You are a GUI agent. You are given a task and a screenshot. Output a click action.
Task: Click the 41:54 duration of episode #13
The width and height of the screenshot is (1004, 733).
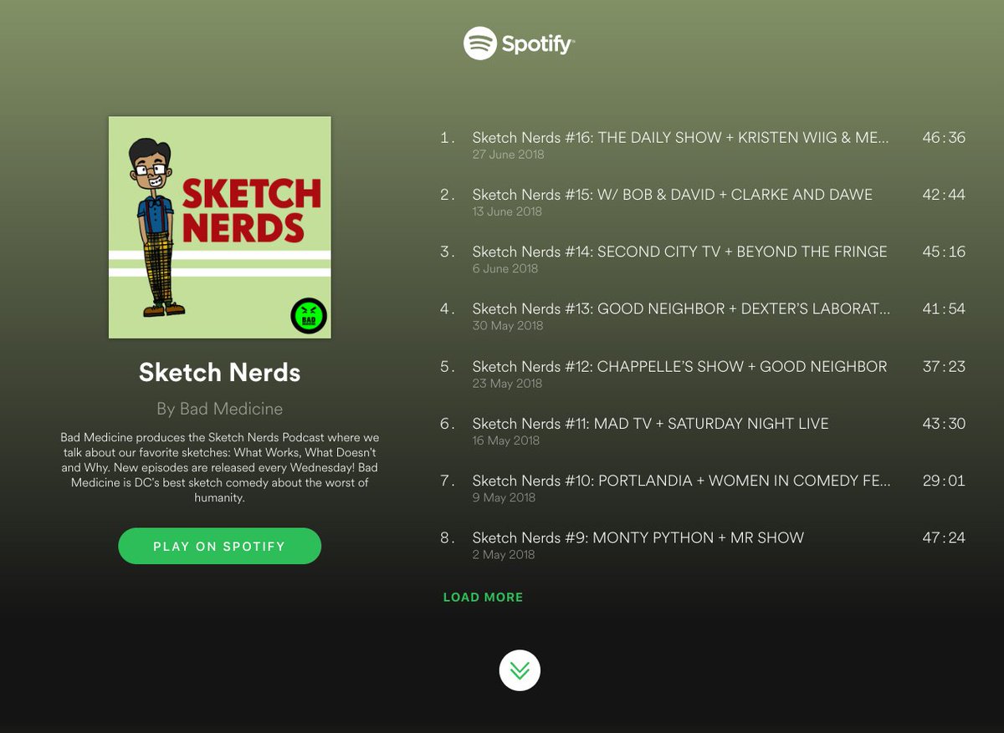(x=944, y=308)
